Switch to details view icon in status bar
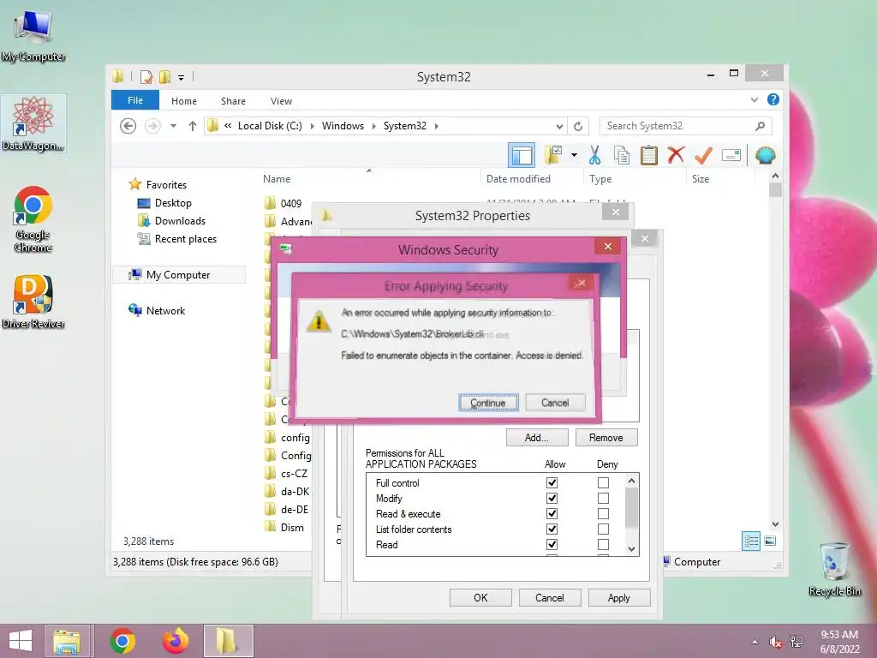The height and width of the screenshot is (658, 877). point(751,541)
